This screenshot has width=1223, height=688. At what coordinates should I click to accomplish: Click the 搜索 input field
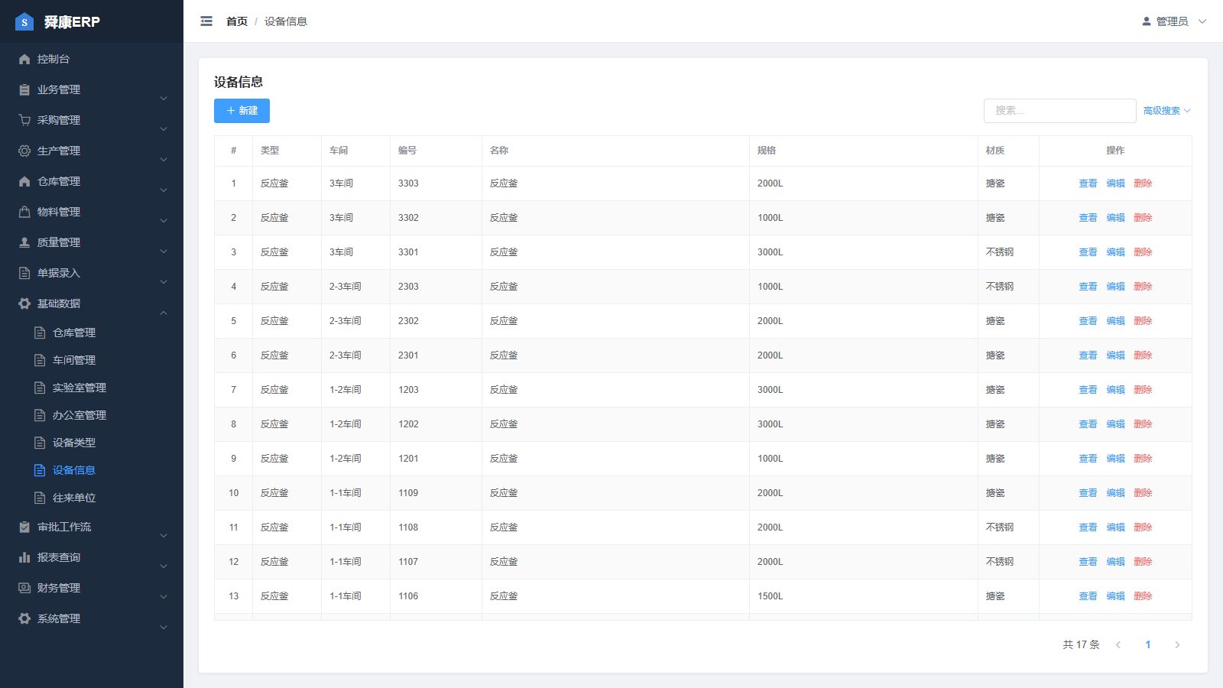[x=1059, y=111]
